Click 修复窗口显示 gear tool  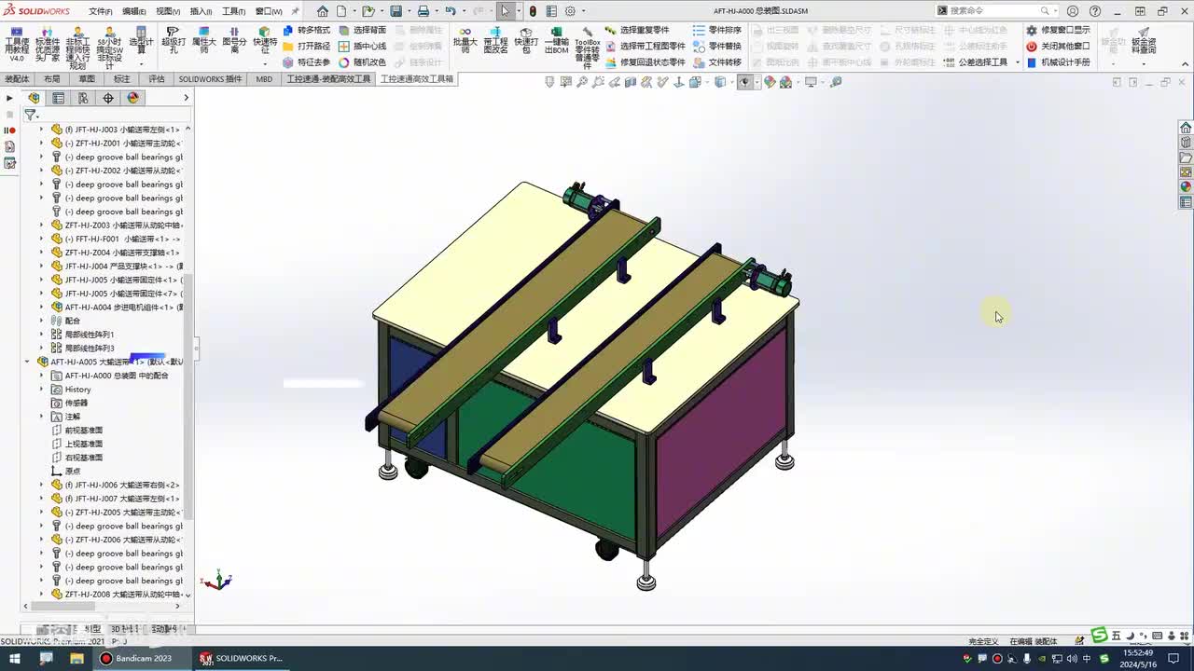click(1032, 30)
